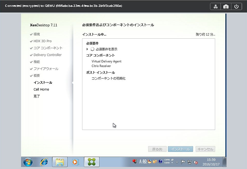
Task: Toggle the KANA indicator on language bar
Action: click(167, 163)
